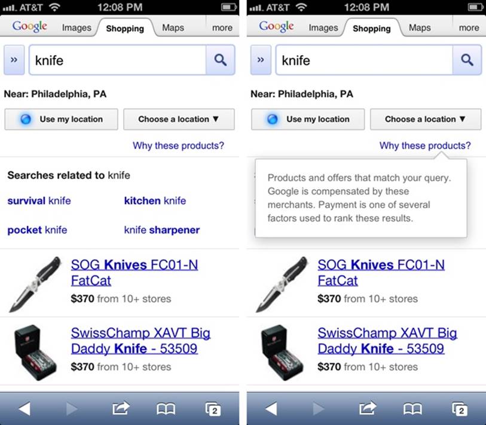Click Why these products? link, left screen
Viewport: 486px width, 425px height.
pos(178,145)
